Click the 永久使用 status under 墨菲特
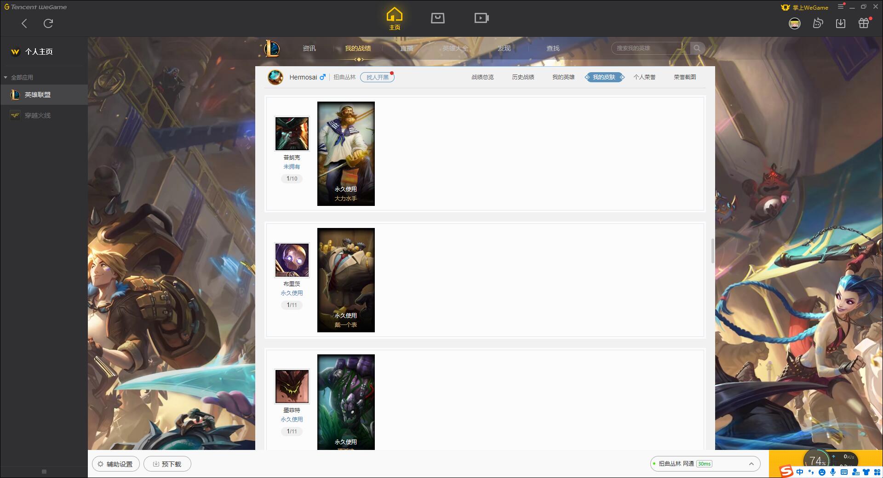Image resolution: width=883 pixels, height=478 pixels. [x=292, y=420]
